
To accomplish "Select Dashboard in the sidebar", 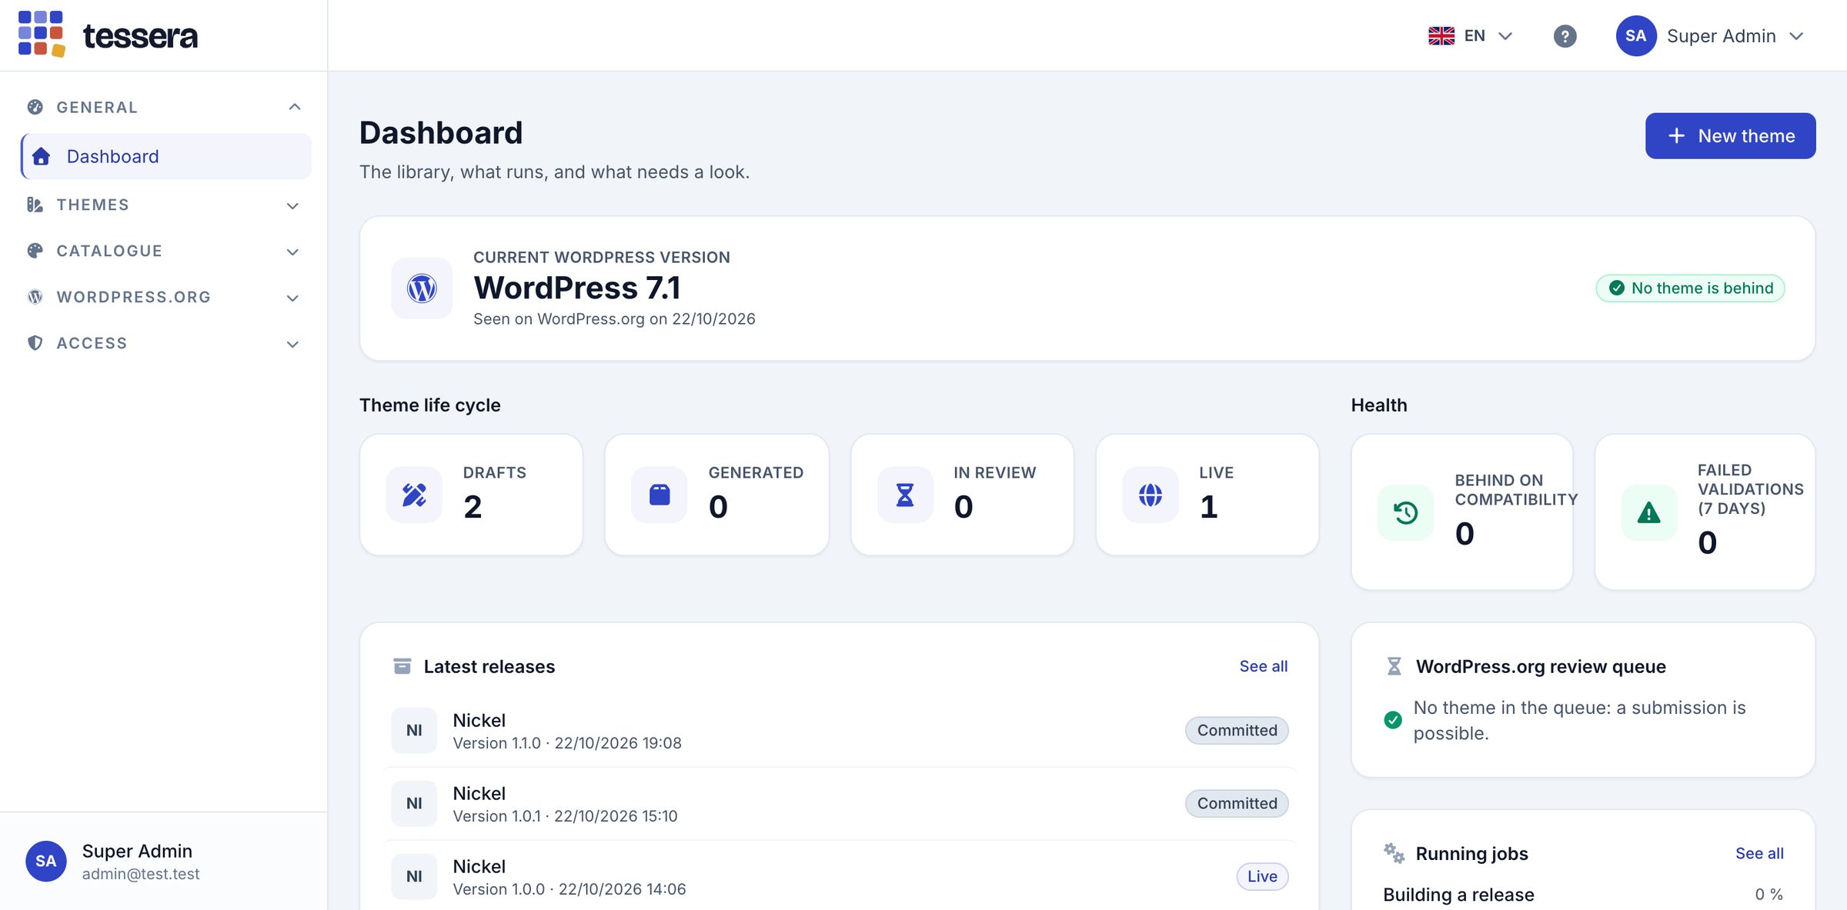I will click(166, 156).
